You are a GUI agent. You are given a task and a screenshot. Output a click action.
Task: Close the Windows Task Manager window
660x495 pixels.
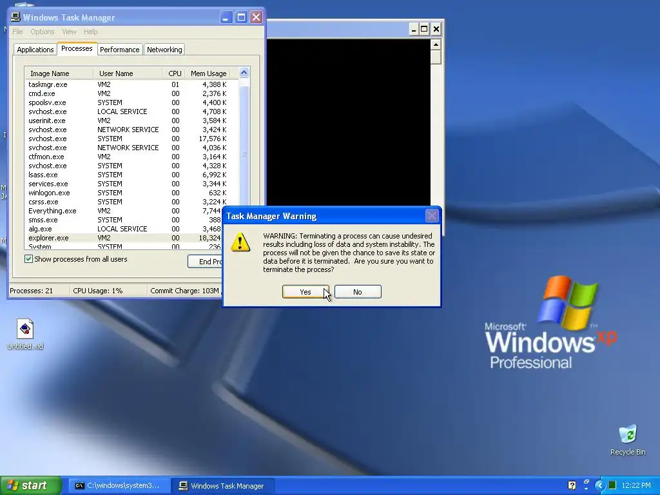pos(257,17)
